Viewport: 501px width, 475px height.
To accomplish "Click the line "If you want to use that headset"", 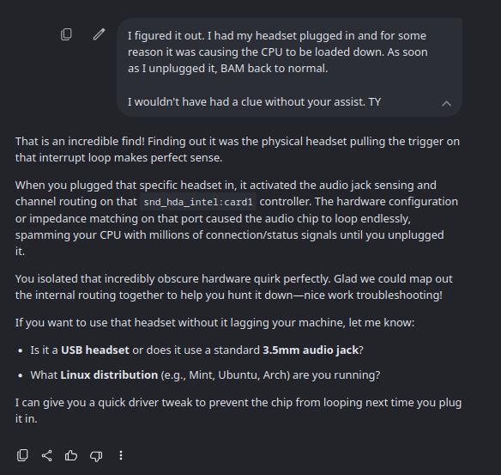I will pos(214,322).
